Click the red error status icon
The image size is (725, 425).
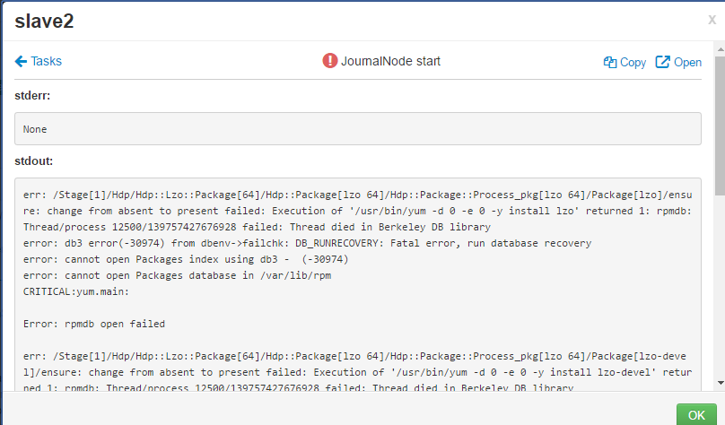click(330, 61)
